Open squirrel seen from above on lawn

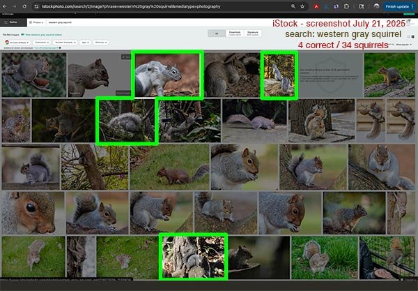(33, 257)
